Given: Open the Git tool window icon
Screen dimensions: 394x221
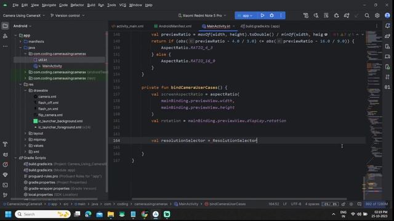Looking at the screenshot, I should coord(5,195).
